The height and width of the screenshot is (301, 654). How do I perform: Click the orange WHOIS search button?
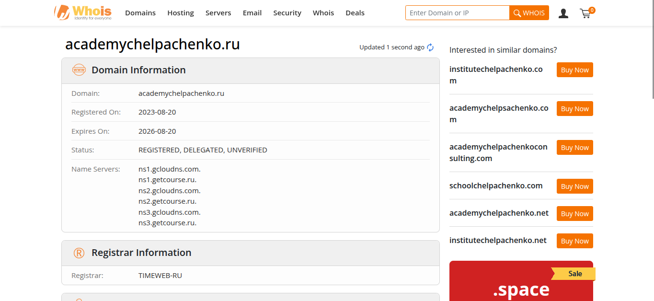(529, 13)
